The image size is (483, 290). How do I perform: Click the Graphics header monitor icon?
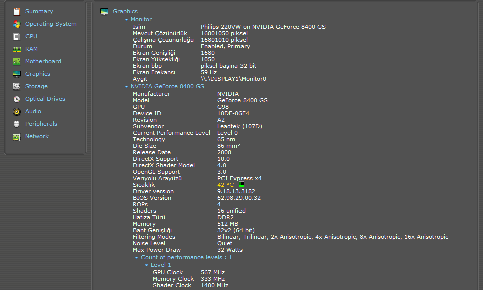[x=104, y=12]
